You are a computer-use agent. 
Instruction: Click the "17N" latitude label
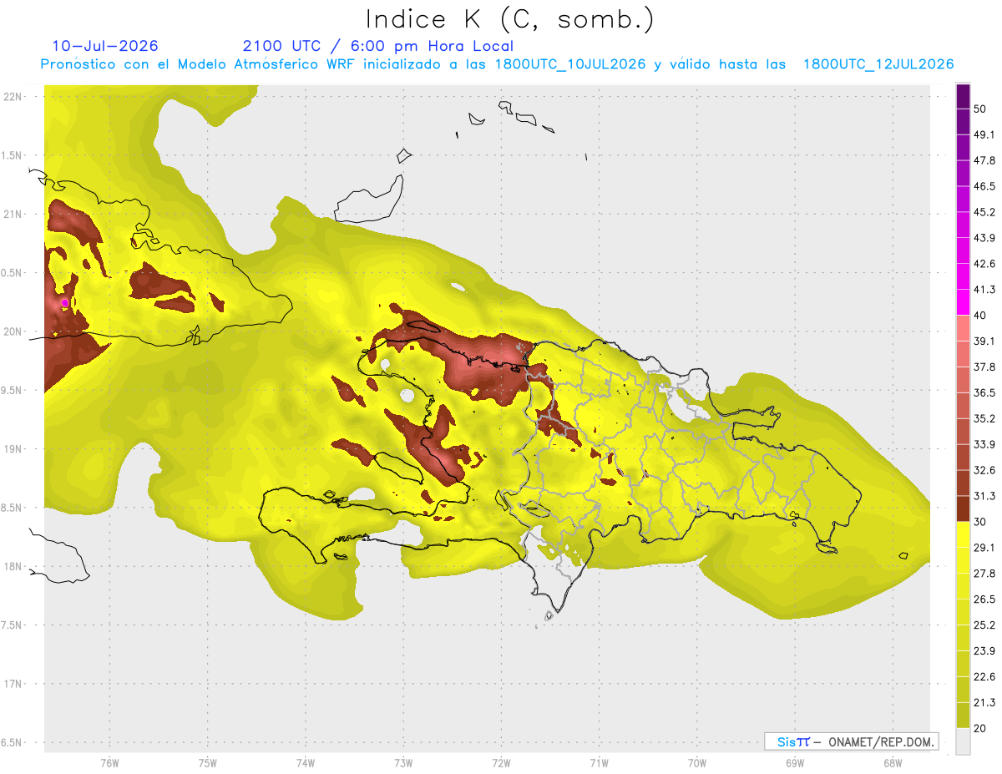point(13,684)
